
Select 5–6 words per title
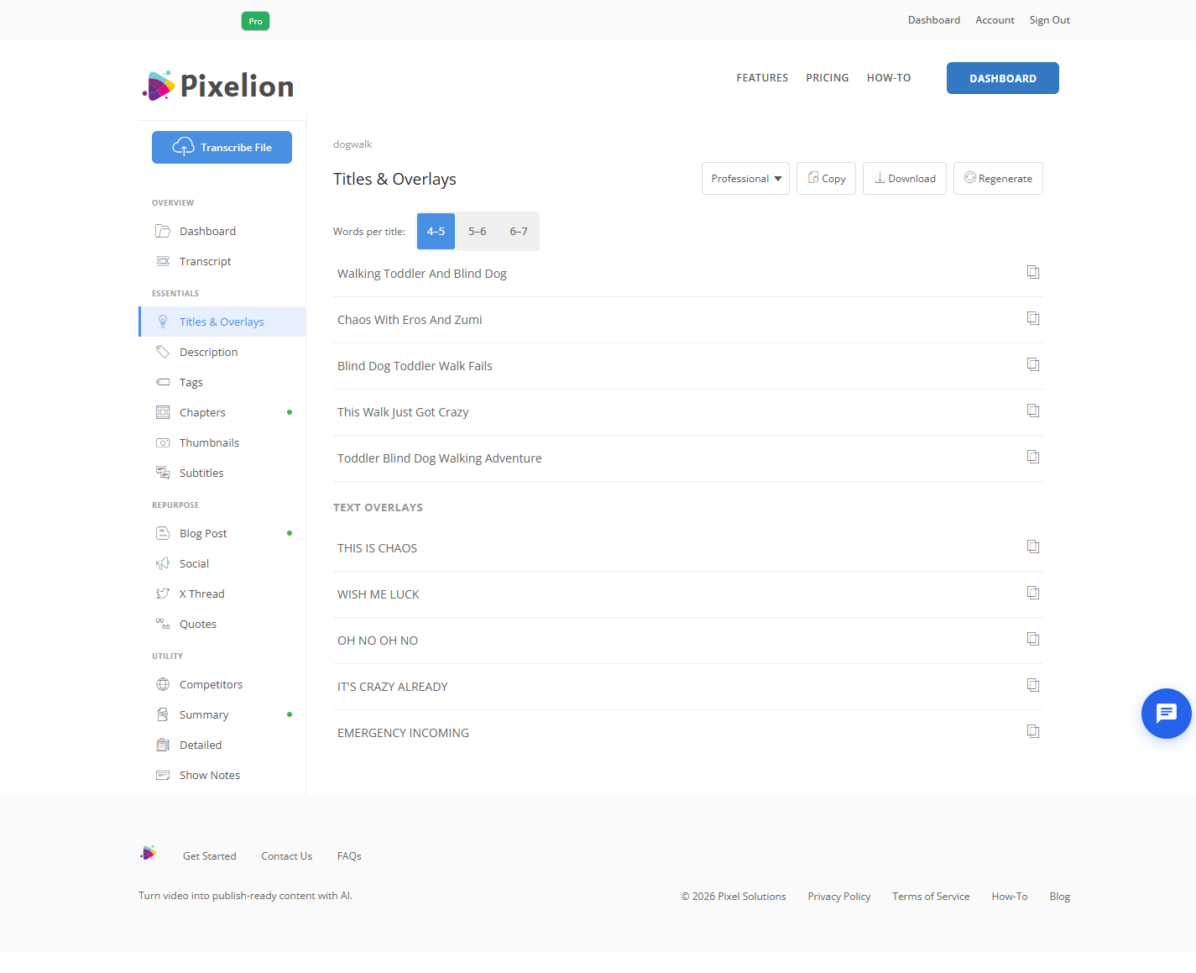[x=478, y=231]
